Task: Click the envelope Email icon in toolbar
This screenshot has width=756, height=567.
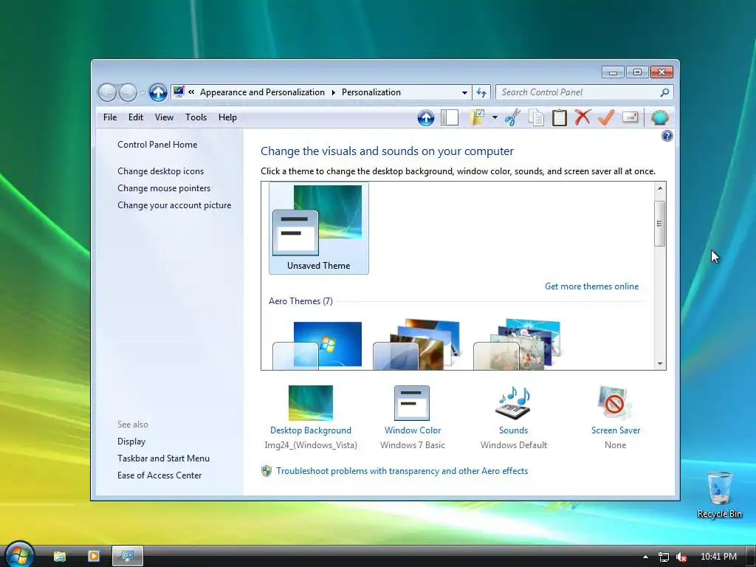Action: pyautogui.click(x=630, y=117)
